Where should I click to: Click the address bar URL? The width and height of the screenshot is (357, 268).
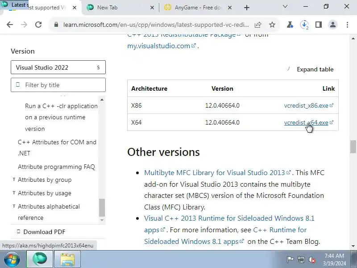click(156, 25)
